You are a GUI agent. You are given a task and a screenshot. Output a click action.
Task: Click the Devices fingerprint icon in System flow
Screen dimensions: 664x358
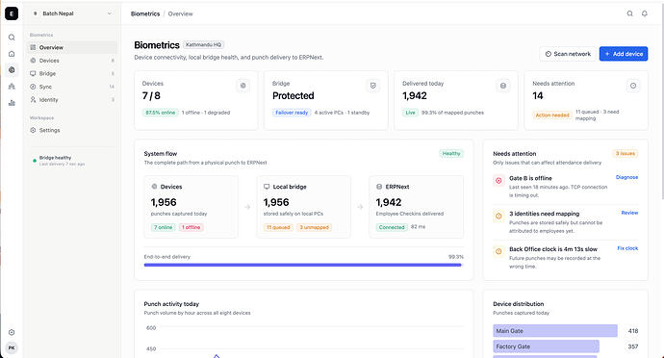tap(154, 187)
